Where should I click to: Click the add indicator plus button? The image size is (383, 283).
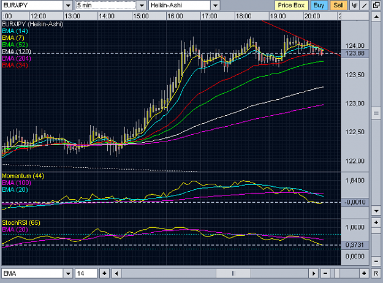(x=105, y=273)
